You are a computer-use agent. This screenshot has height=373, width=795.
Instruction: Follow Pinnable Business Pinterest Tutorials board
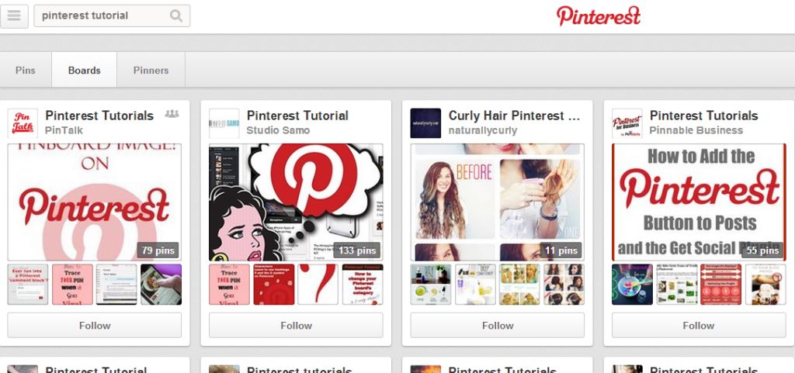tap(698, 326)
